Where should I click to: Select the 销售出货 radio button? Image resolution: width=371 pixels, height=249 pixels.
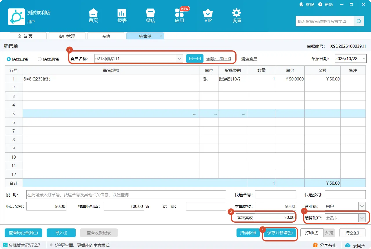(9, 59)
